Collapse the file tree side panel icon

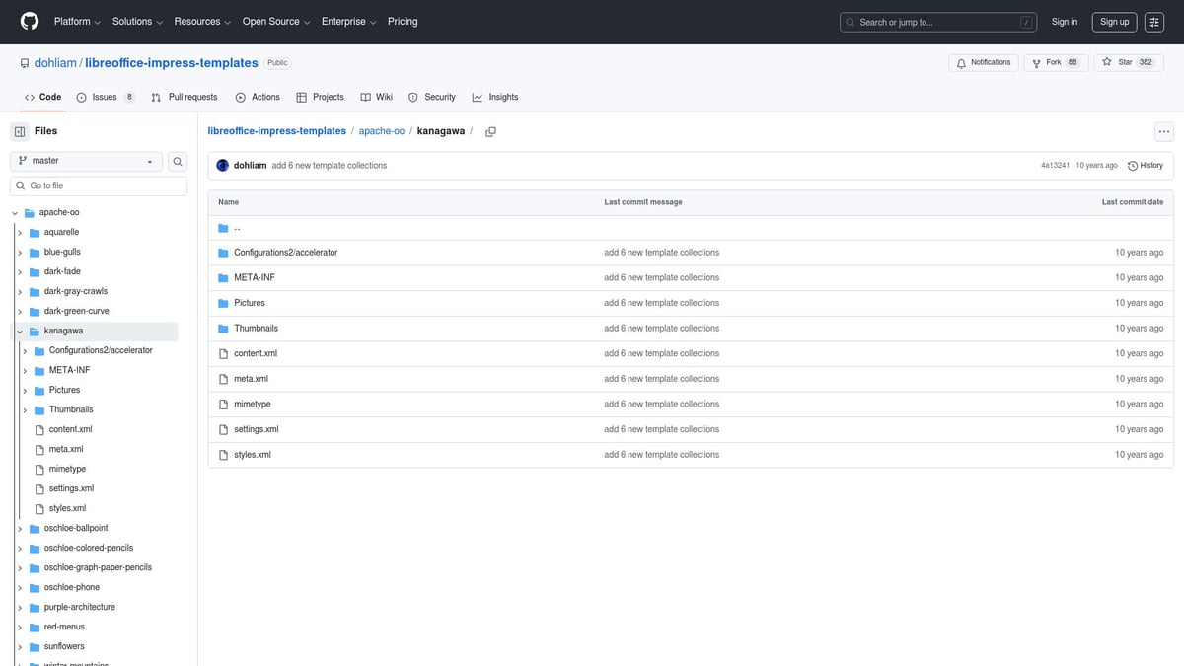click(x=20, y=131)
